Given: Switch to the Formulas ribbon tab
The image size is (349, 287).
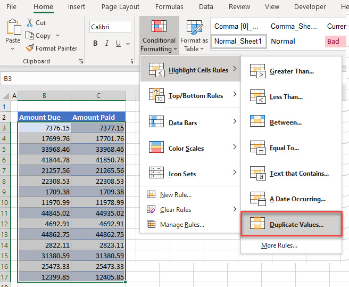Looking at the screenshot, I should coord(170,7).
